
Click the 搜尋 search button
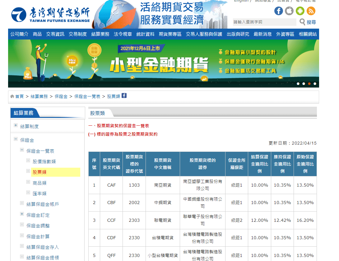311,22
